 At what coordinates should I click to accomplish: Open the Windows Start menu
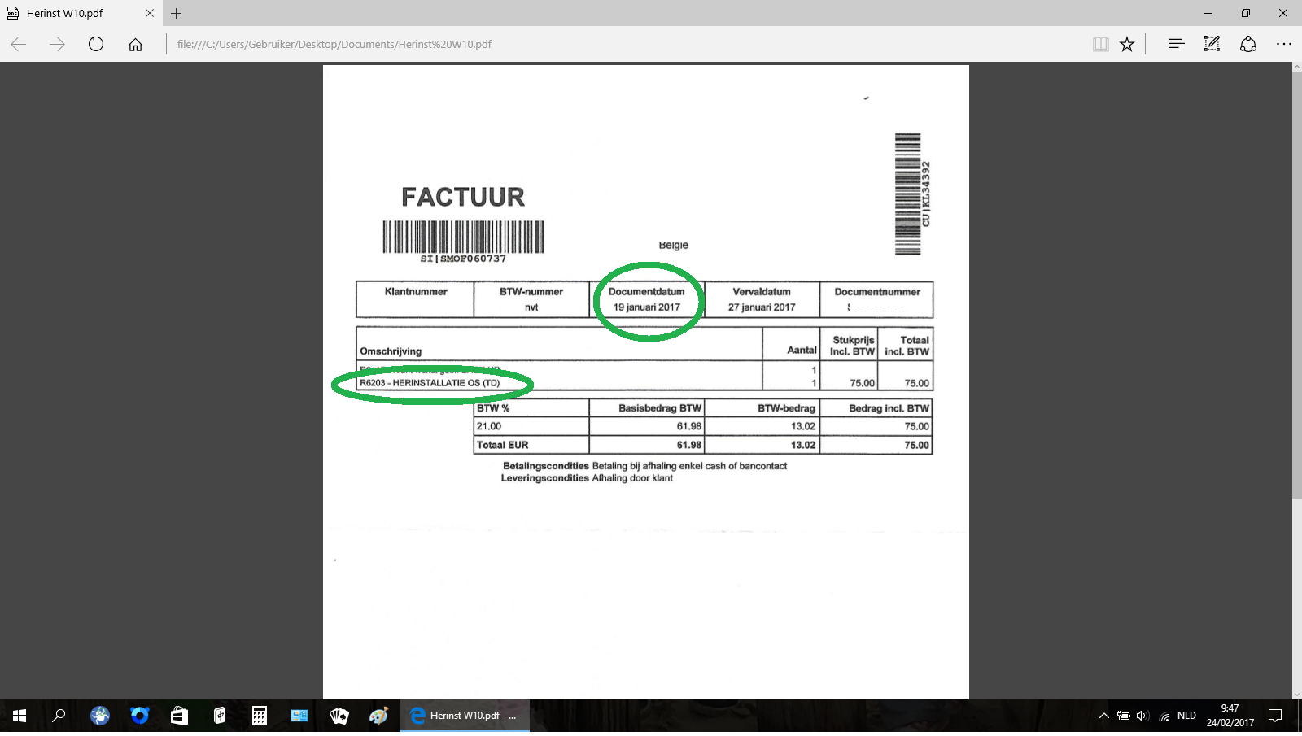point(20,716)
